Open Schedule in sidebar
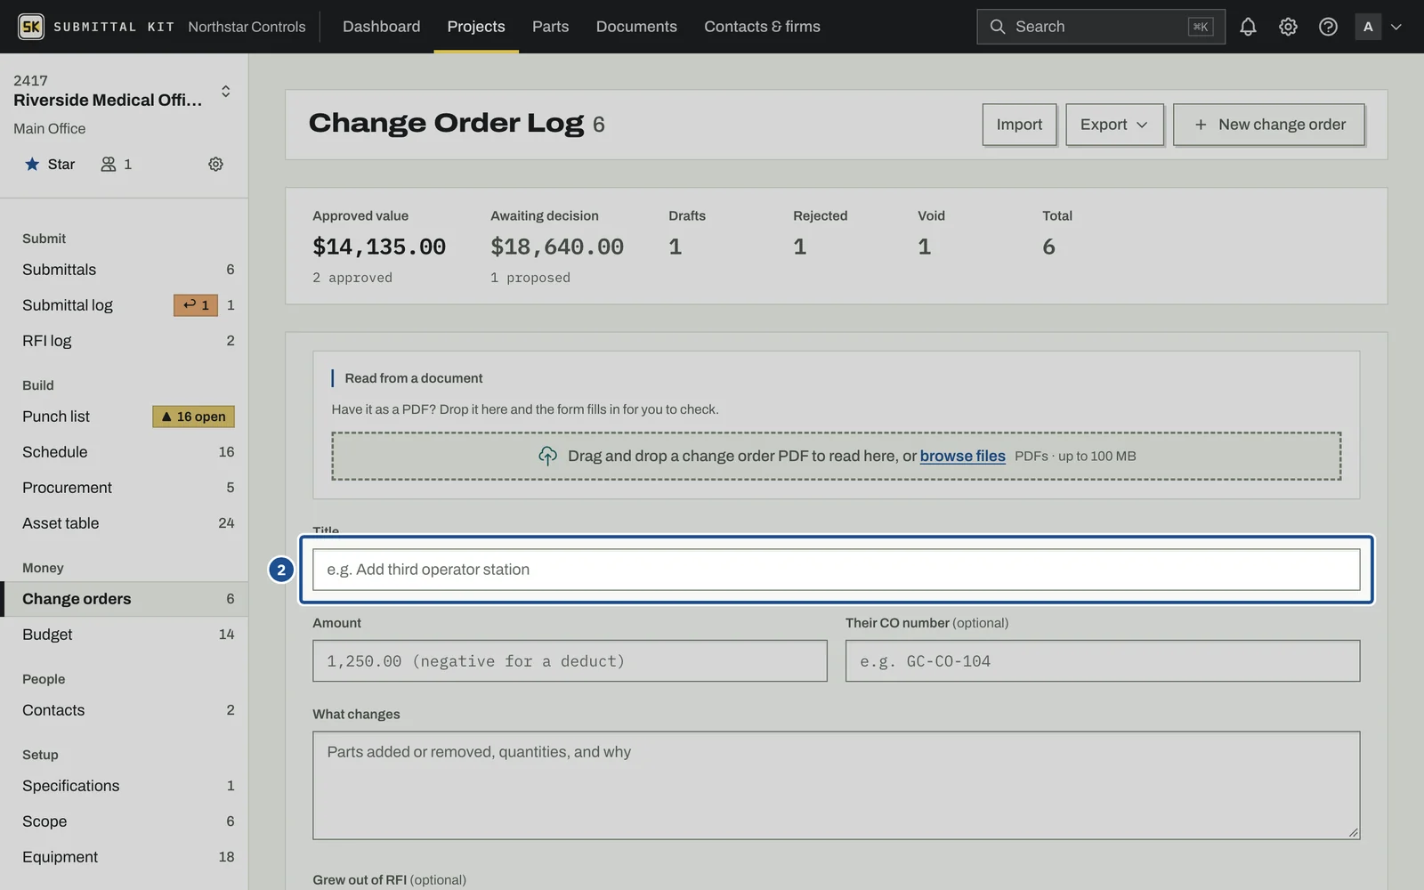 click(125, 452)
